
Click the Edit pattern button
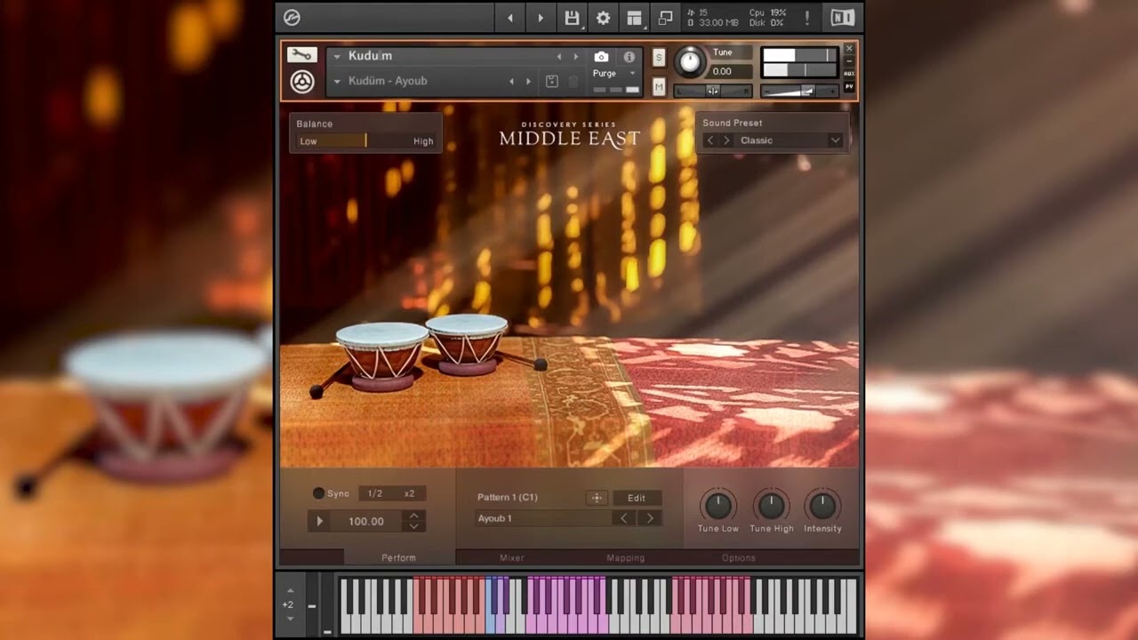[x=637, y=498]
